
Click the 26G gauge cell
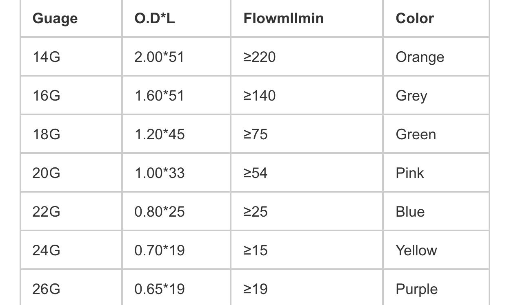[47, 289]
